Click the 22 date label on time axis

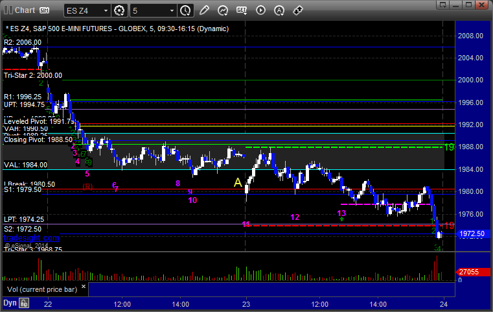pos(48,304)
